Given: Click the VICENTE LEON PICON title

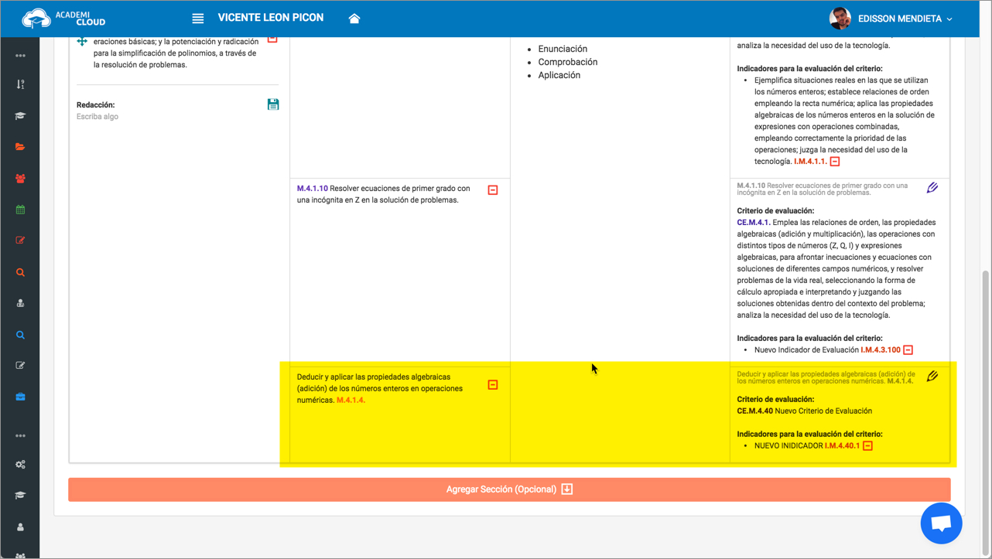Looking at the screenshot, I should [x=271, y=18].
